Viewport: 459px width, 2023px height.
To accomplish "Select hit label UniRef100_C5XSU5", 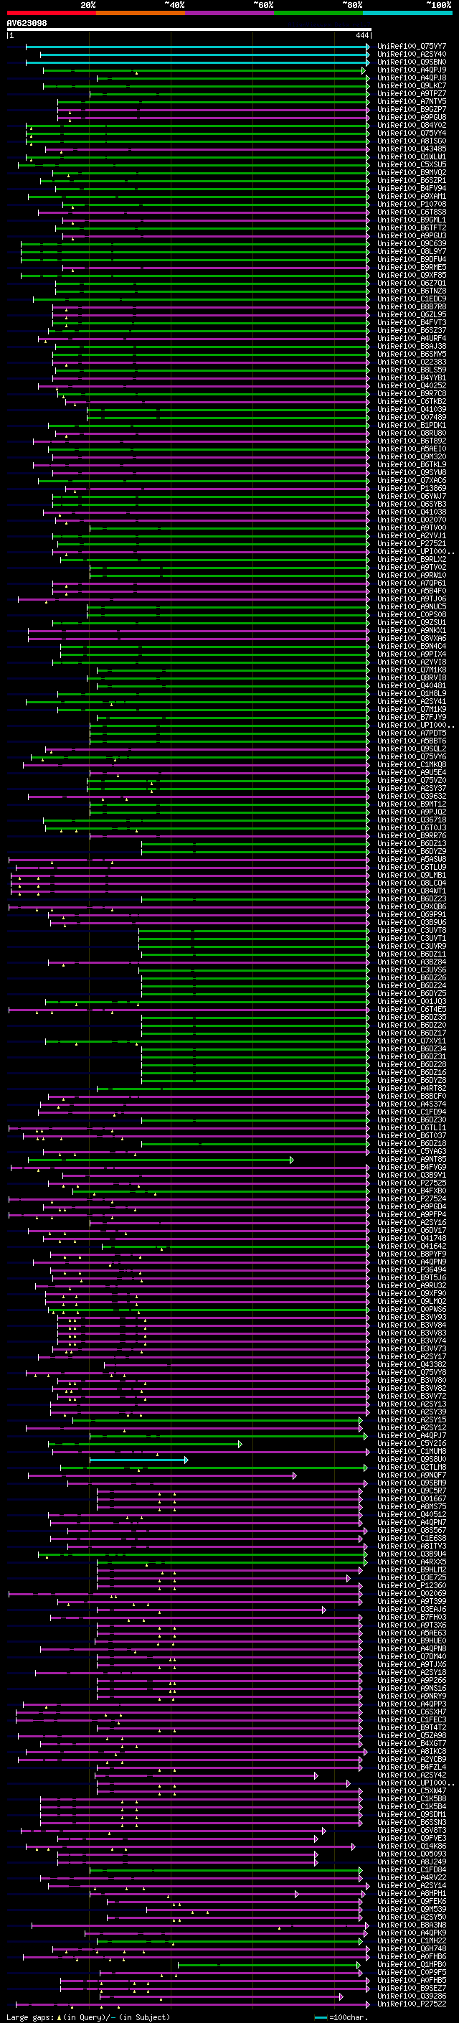I will (x=411, y=165).
